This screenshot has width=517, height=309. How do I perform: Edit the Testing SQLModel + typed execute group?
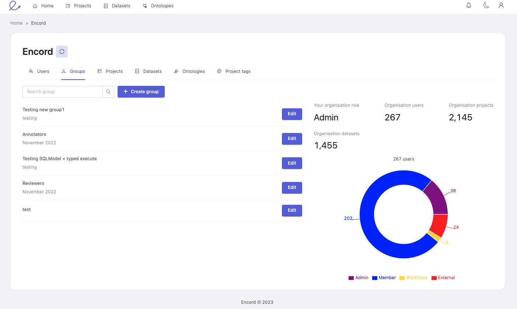tap(292, 163)
